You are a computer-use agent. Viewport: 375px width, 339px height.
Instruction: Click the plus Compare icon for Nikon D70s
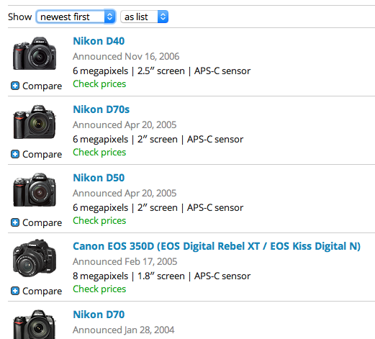15,154
